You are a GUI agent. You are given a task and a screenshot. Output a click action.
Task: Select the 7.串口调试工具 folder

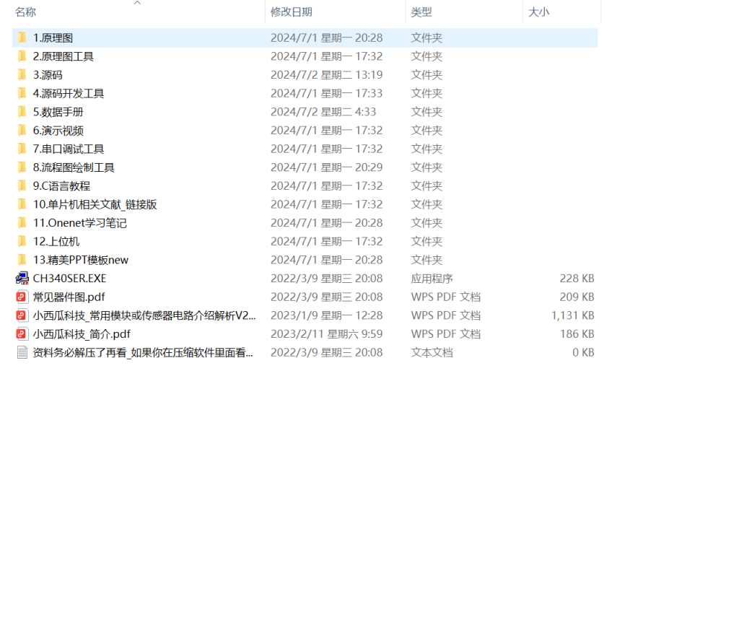coord(69,149)
